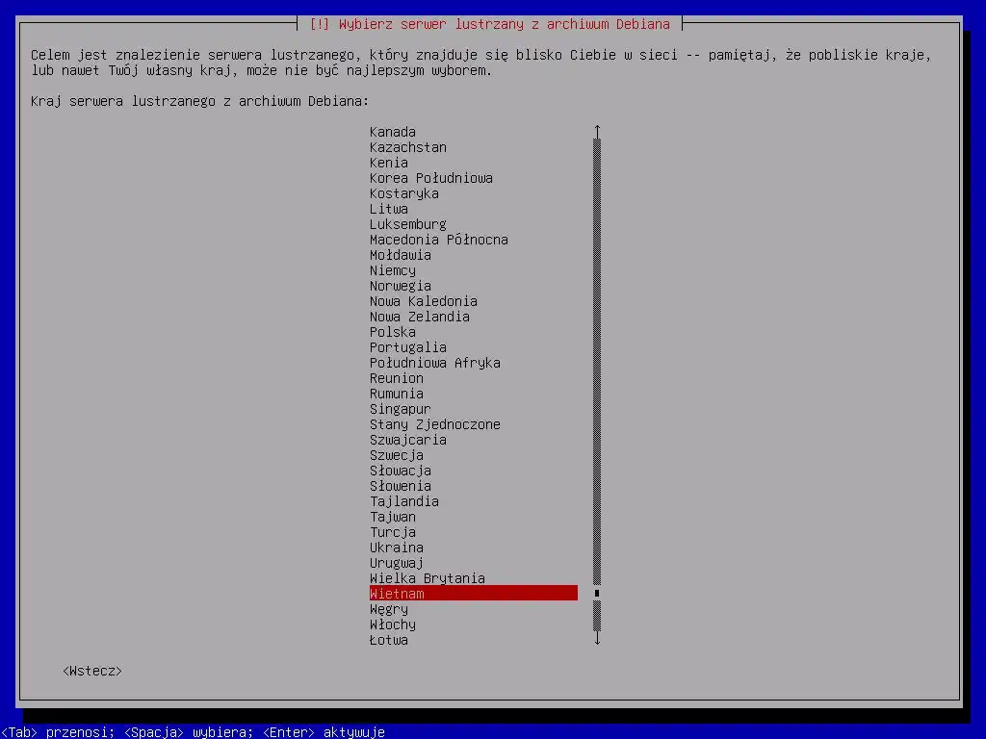This screenshot has height=739, width=986.
Task: Select Kanada from the country list
Action: tap(474, 132)
